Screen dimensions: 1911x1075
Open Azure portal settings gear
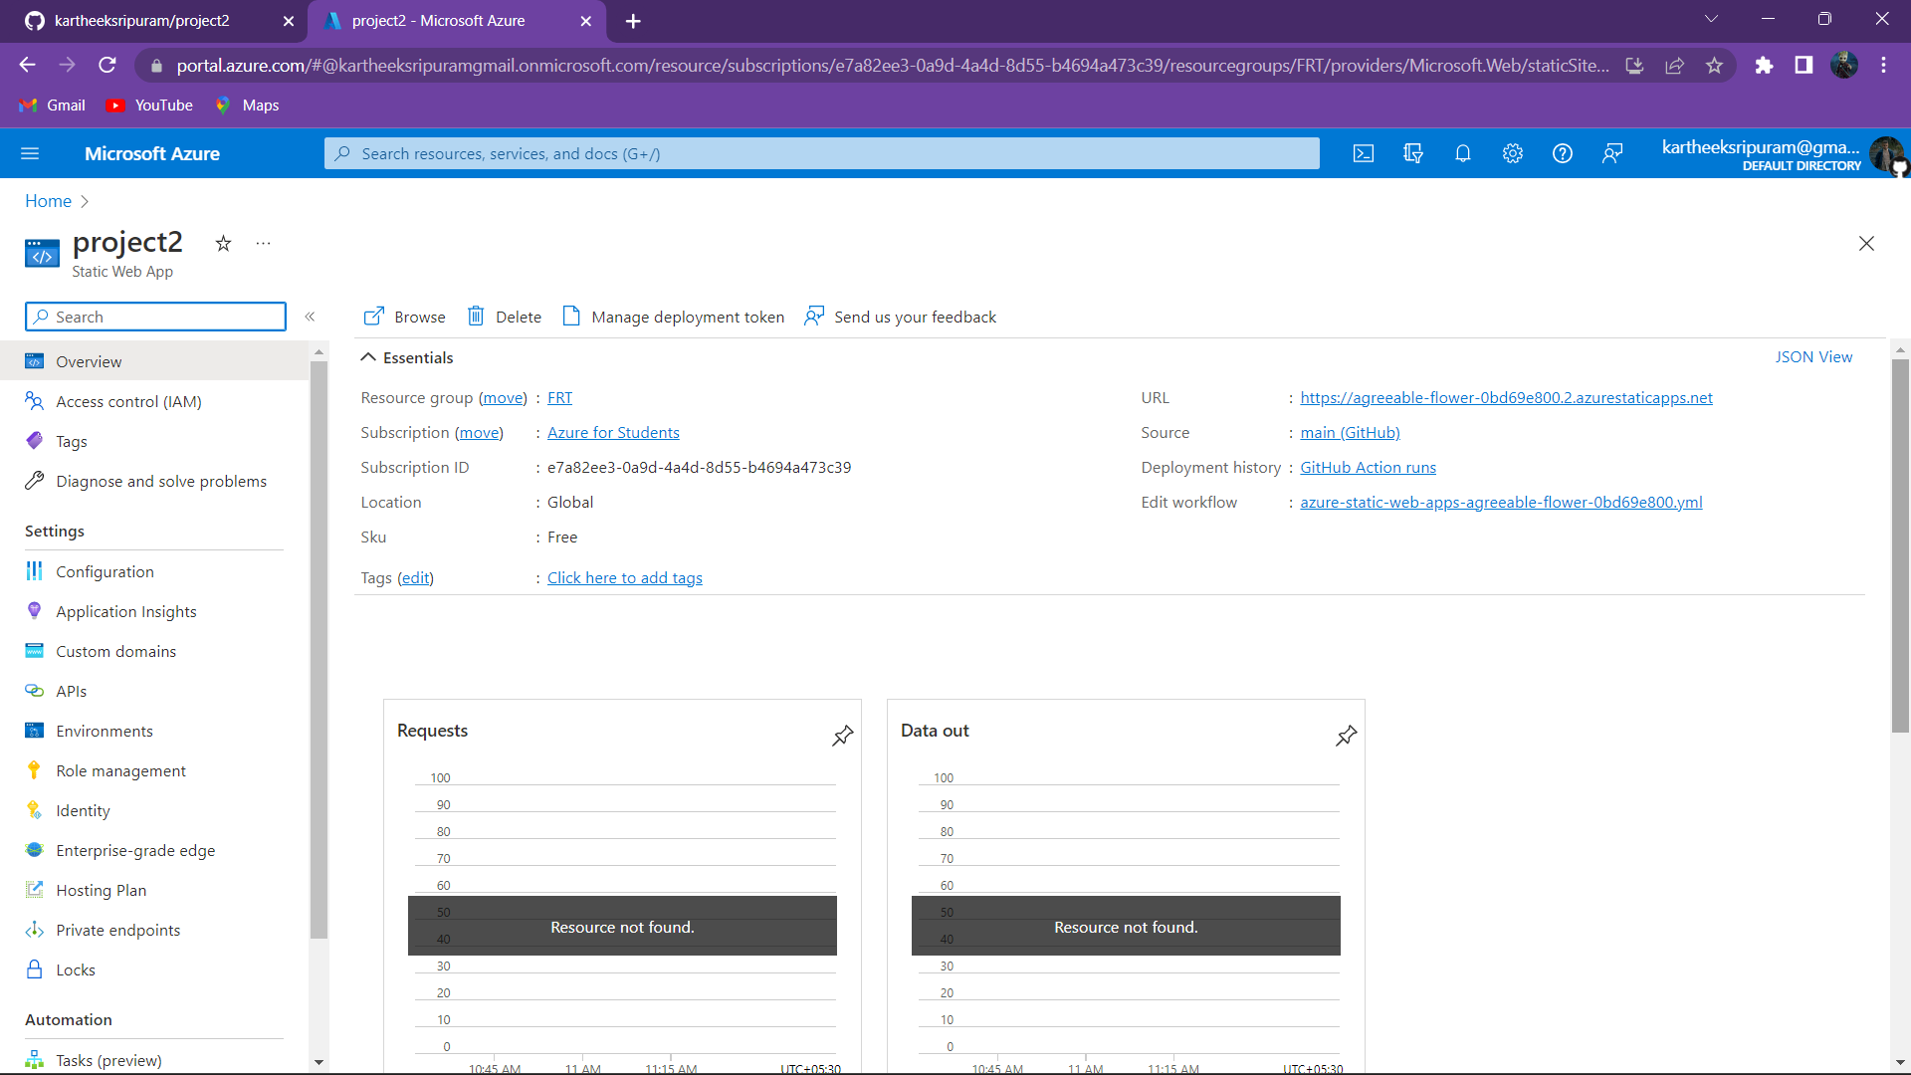coord(1512,153)
